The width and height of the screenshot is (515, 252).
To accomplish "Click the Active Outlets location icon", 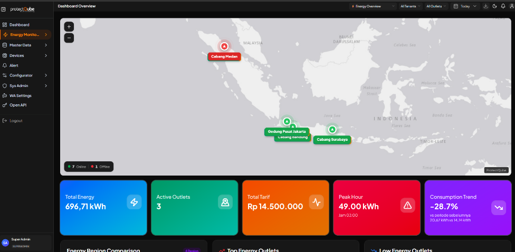I will click(225, 202).
